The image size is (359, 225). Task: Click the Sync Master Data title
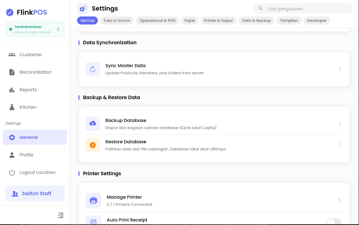(125, 66)
